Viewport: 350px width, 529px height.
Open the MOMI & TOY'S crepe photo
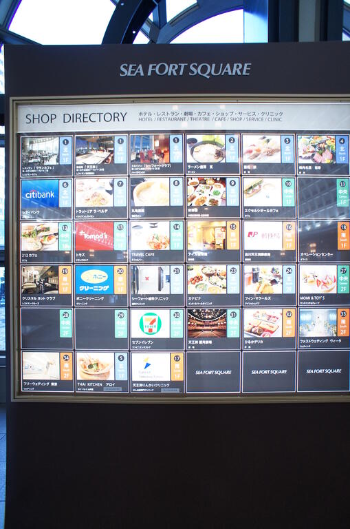[x=318, y=280]
